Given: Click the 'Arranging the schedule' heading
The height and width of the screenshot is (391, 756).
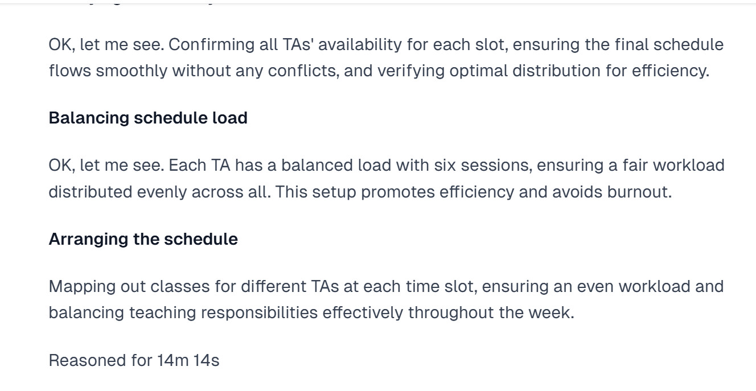Looking at the screenshot, I should (143, 239).
